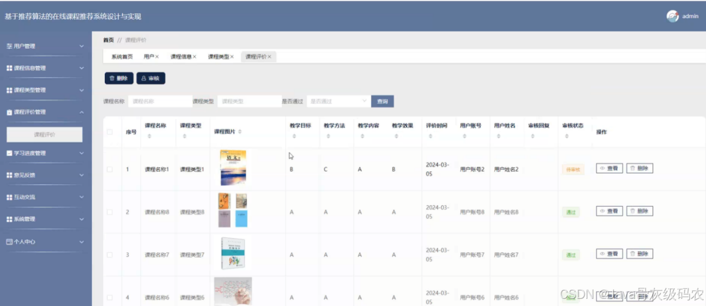Expand the 用户管理 menu chevron
This screenshot has width=706, height=306.
(82, 46)
